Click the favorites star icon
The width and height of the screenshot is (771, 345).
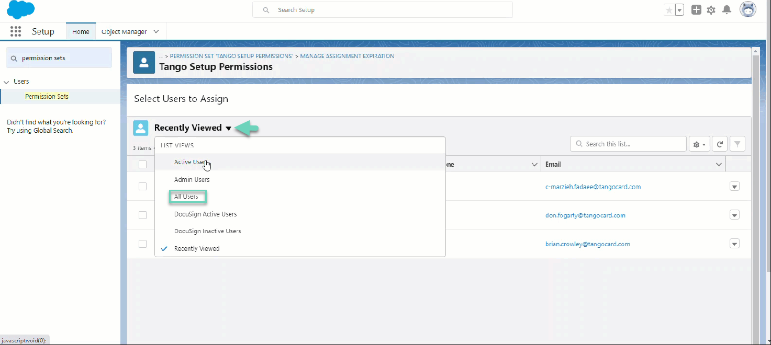point(669,10)
